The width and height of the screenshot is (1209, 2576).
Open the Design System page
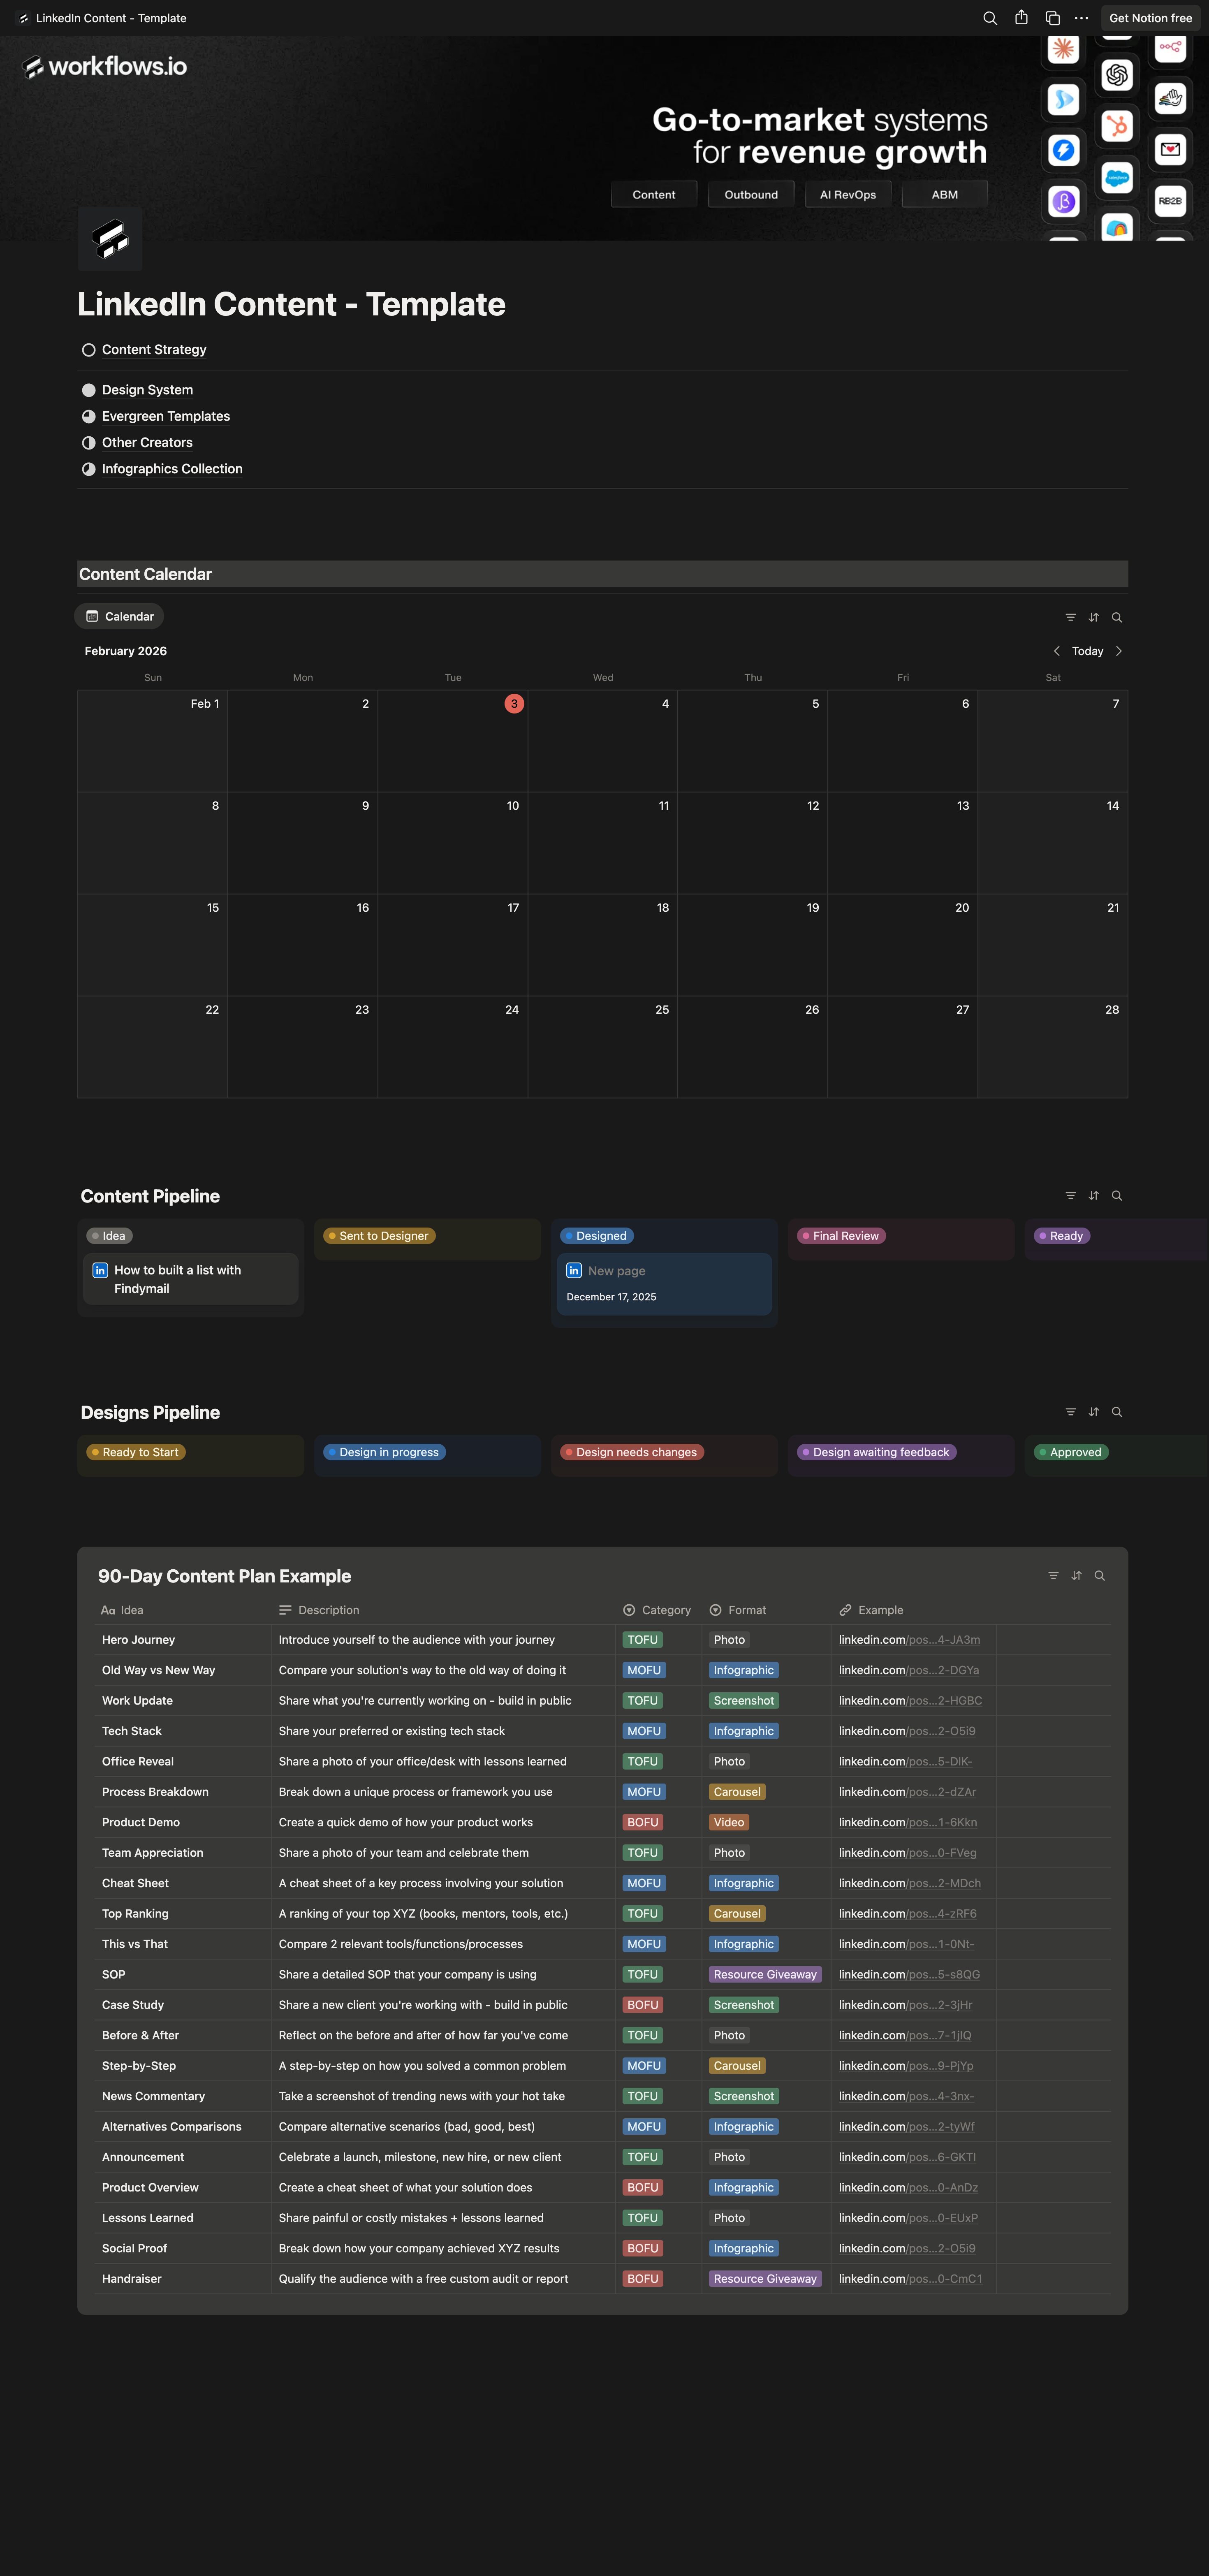(x=147, y=390)
